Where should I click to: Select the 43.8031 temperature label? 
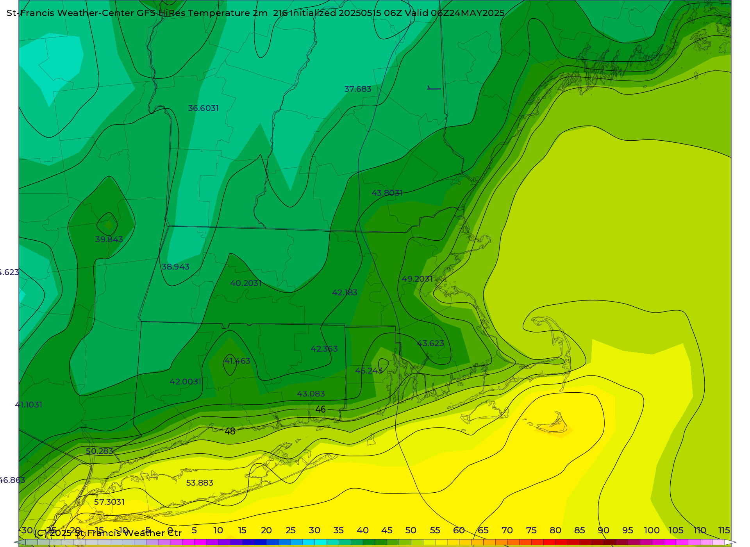point(387,193)
